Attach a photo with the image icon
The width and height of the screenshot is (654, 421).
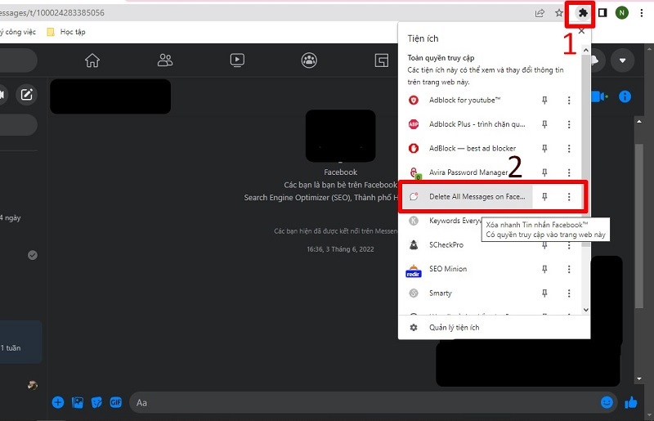(78, 403)
